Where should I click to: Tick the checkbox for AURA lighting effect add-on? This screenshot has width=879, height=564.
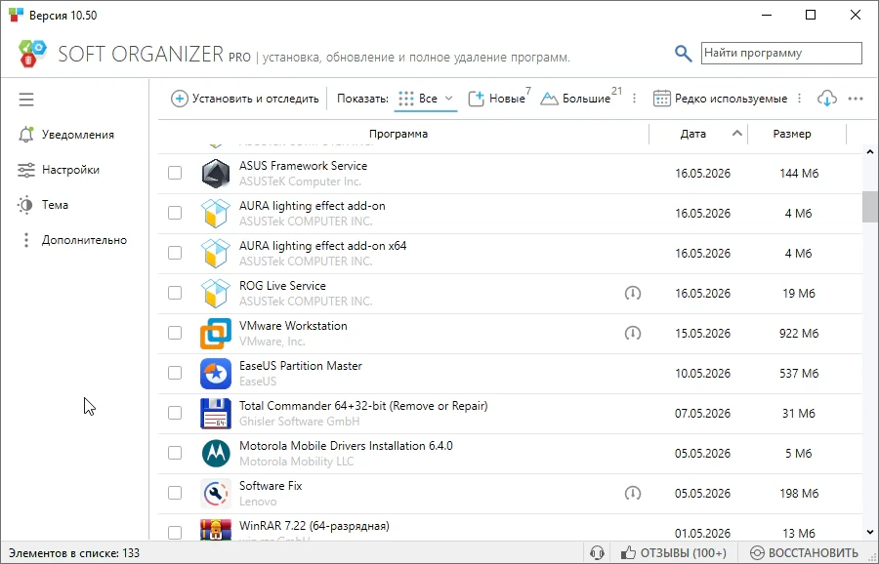175,213
